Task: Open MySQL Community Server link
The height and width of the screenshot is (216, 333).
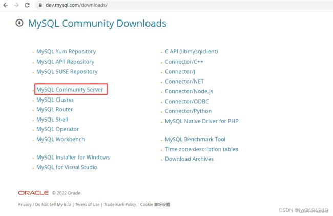Action: (70, 90)
